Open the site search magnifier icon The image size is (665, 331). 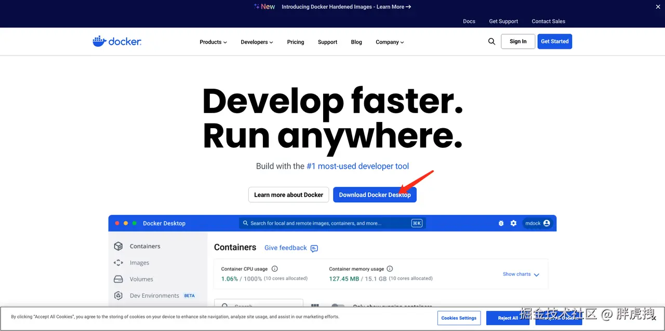click(491, 42)
